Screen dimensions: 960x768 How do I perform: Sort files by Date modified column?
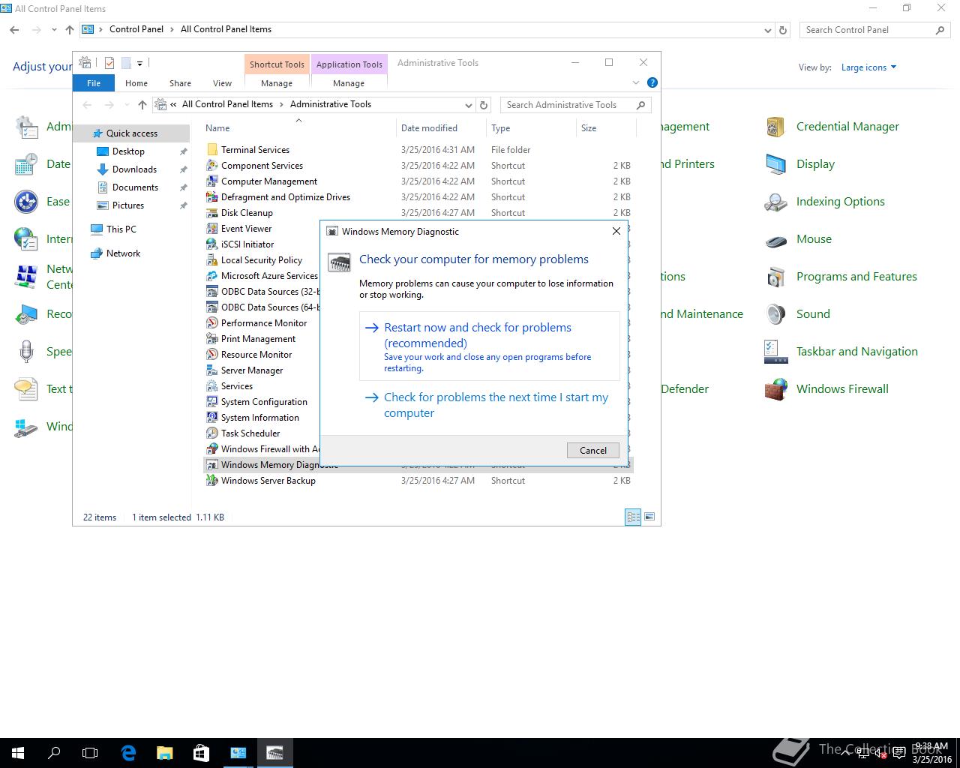pyautogui.click(x=440, y=128)
